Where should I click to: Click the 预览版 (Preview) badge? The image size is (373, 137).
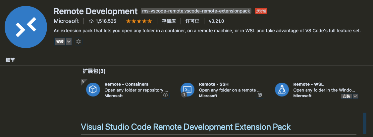(261, 11)
